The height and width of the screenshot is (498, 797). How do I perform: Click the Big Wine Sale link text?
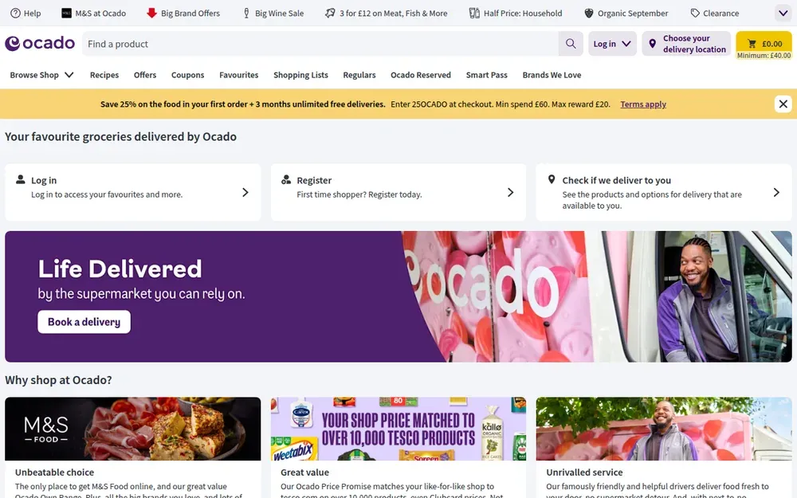(279, 14)
